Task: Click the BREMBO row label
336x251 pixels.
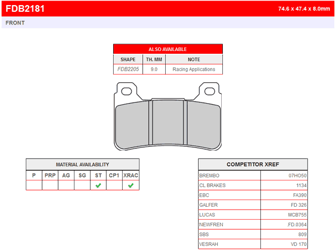Action: coord(209,175)
